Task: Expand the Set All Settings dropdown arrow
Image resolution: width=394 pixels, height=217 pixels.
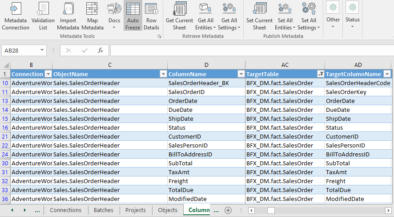Action: coord(318,28)
